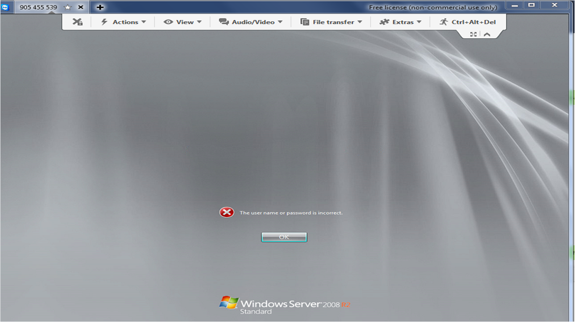Open a new connection tab with plus
The width and height of the screenshot is (575, 322).
click(100, 7)
